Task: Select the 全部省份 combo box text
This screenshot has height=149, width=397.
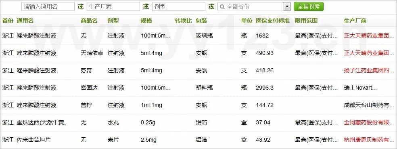Action: click(238, 6)
